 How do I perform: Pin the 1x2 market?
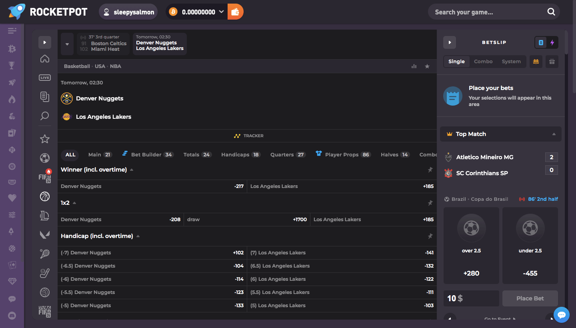tap(430, 203)
